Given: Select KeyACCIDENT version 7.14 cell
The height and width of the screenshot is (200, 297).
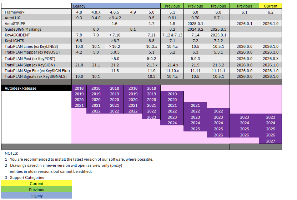Looking at the screenshot, I should pyautogui.click(x=195, y=35).
